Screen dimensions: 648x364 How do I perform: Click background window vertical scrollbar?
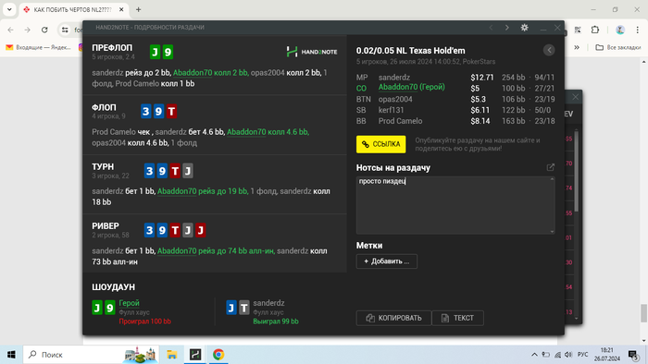pyautogui.click(x=576, y=171)
